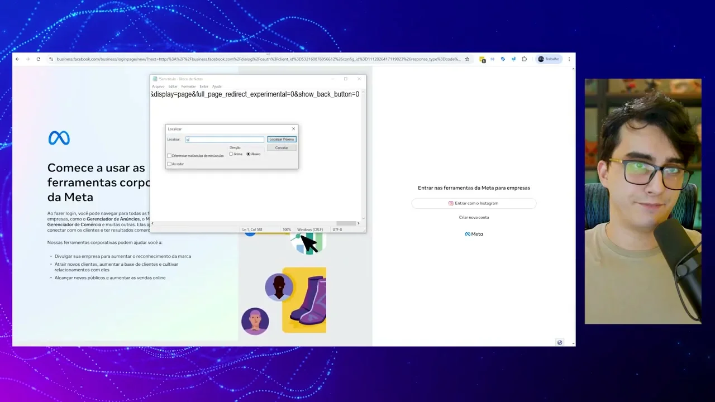
Task: Open Chrome three-dot menu
Action: click(x=569, y=59)
